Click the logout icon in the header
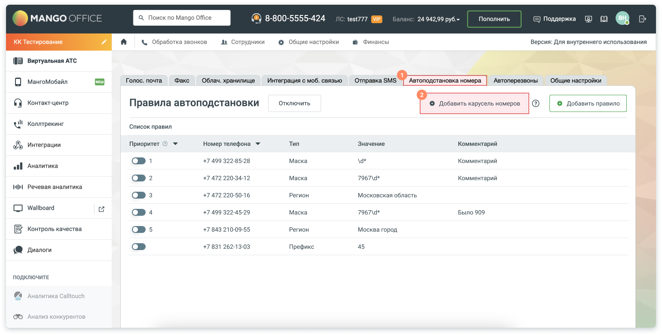662x335 pixels. [x=643, y=19]
